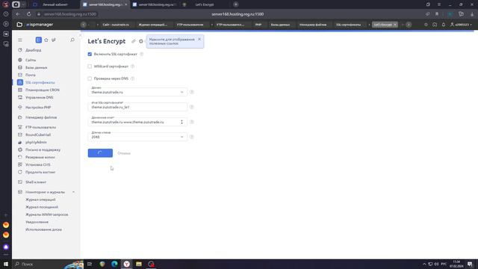
Task: Open the notifications bell in ispmanager header
Action: pyautogui.click(x=443, y=25)
